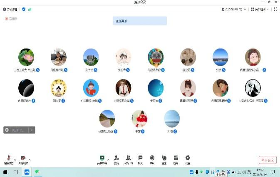Start recording the meeting
Screen dimensions: 280x177
(x=152, y=158)
